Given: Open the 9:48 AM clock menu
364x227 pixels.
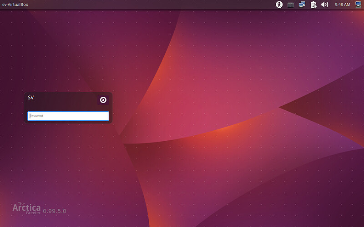Looking at the screenshot, I should (343, 5).
